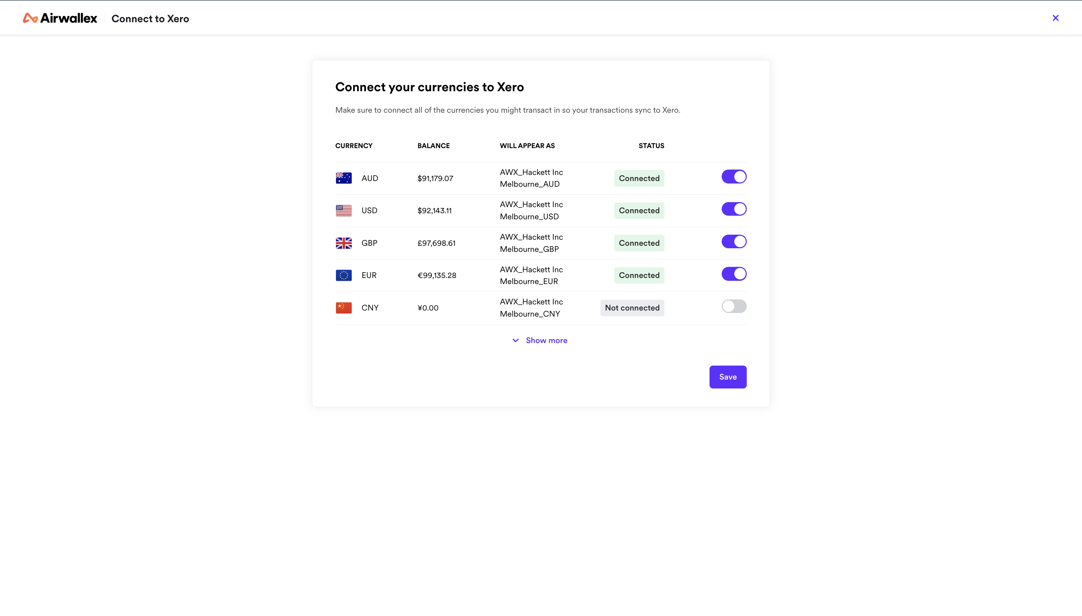The height and width of the screenshot is (616, 1082).
Task: Disable the EUR currency toggle
Action: (x=734, y=274)
